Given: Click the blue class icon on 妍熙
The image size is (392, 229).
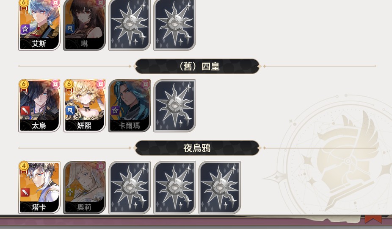Looking at the screenshot, I should (70, 110).
